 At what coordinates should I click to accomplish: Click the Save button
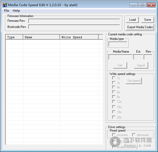point(148,20)
